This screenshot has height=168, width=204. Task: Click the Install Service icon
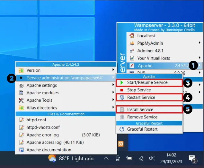click(x=122, y=110)
